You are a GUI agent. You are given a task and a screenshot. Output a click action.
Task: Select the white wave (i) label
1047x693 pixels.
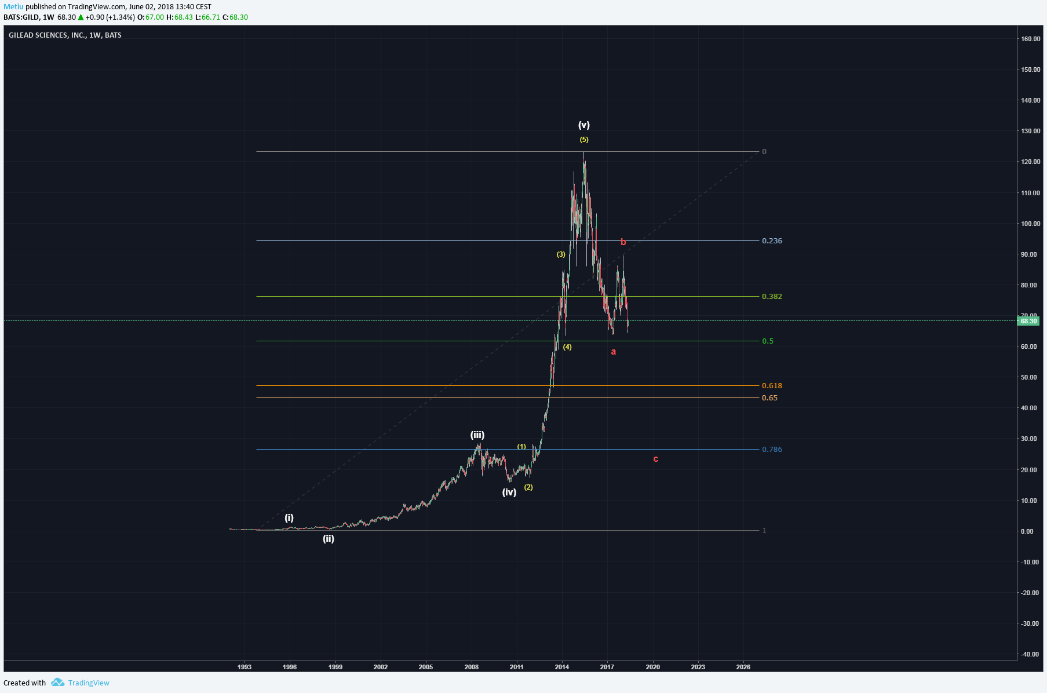[x=289, y=517]
